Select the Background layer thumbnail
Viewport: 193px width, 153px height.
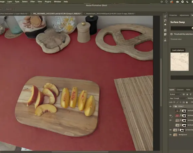click(175, 135)
